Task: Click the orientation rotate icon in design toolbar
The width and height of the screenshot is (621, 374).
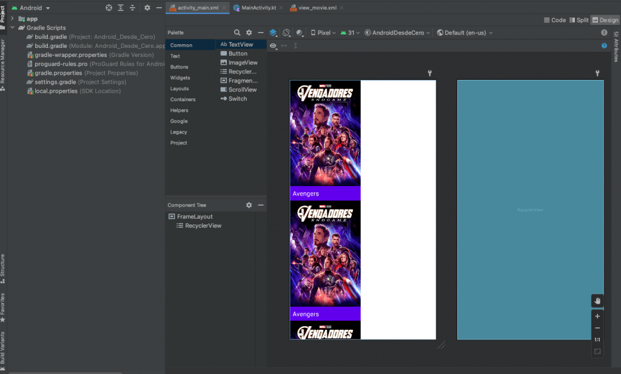Action: 286,33
